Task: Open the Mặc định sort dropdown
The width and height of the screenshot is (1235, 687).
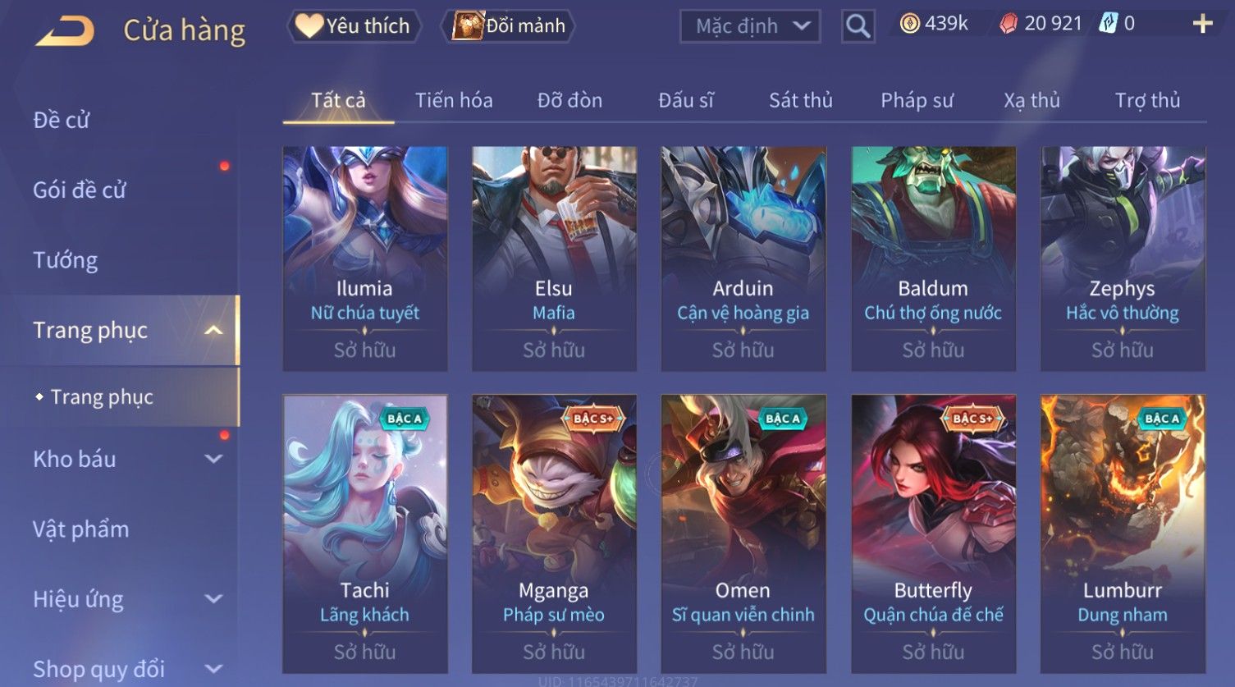Action: coord(750,26)
